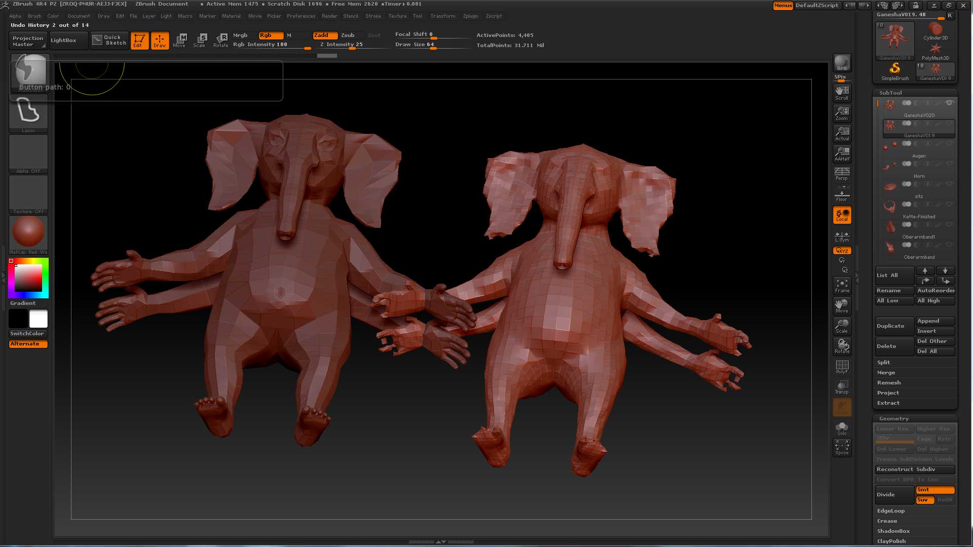Toggle the Zsub sculpt mode

[x=348, y=35]
